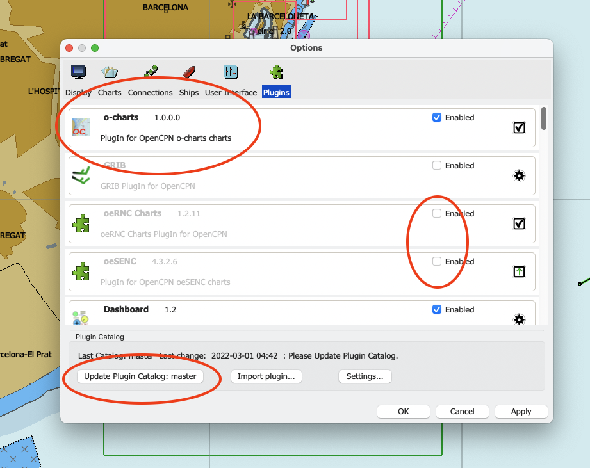Open the Ships settings icon
Image resolution: width=590 pixels, height=468 pixels.
pyautogui.click(x=189, y=72)
